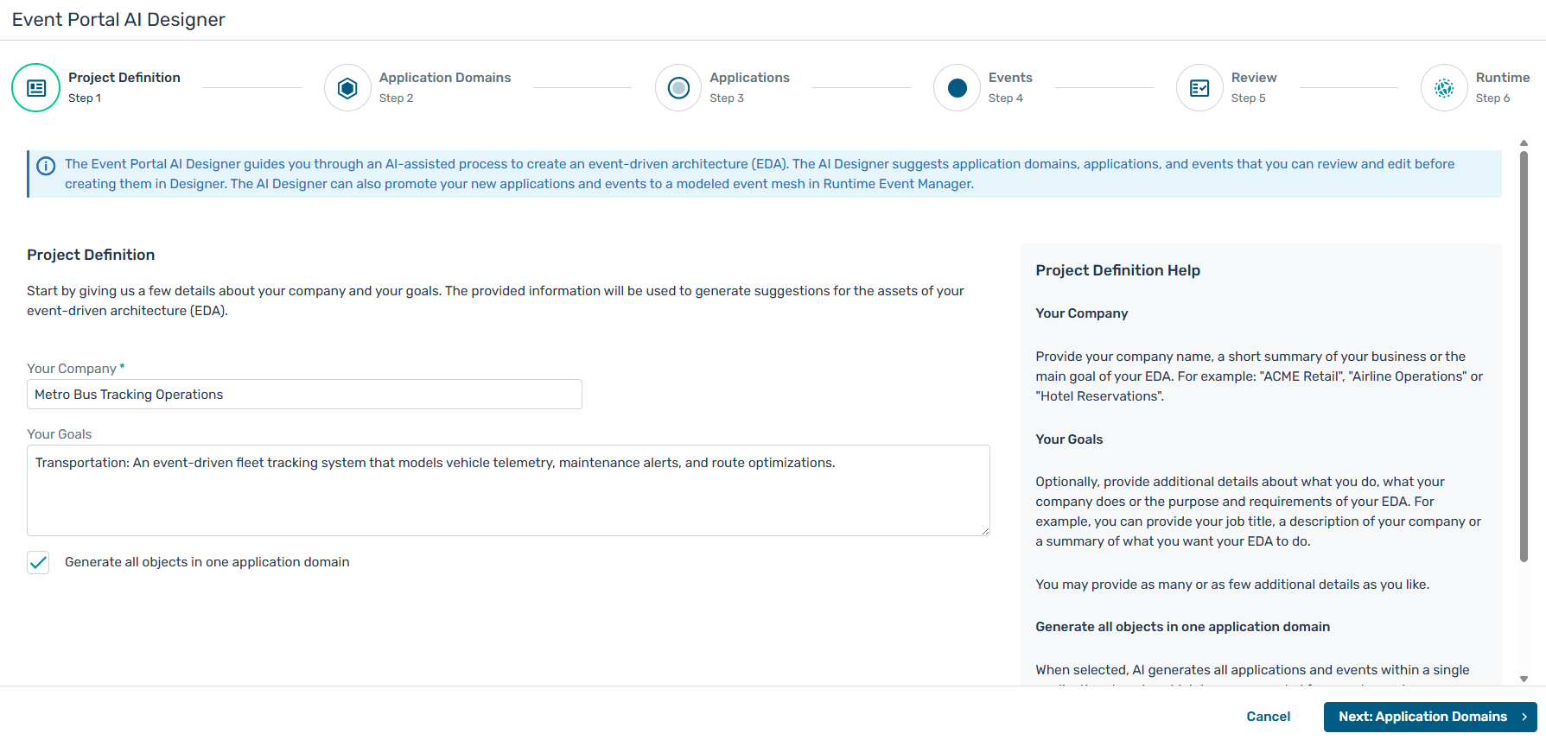Screen dimensions: 1546x746
Task: Click Next: Application Domains button
Action: 1422,717
